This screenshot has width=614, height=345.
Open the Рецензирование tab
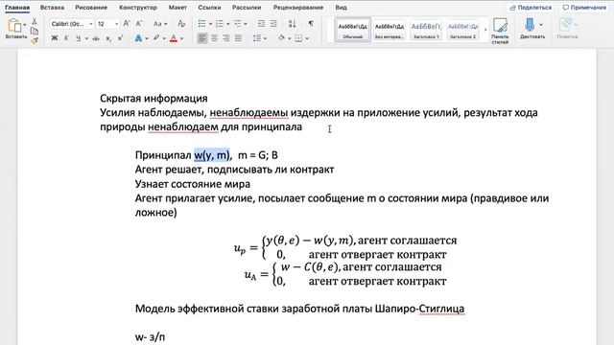[x=298, y=8]
